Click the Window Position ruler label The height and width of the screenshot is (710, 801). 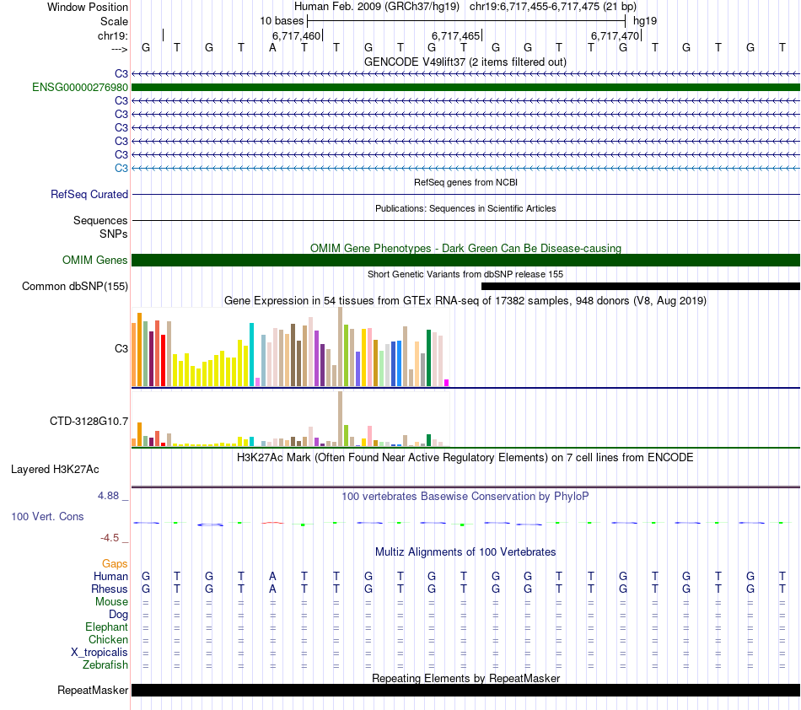(x=88, y=7)
